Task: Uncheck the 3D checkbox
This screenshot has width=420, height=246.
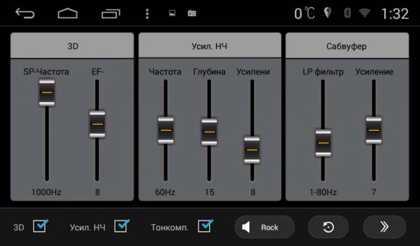Action: point(40,226)
